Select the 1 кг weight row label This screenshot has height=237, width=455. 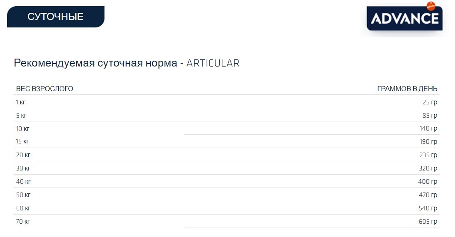[21, 102]
